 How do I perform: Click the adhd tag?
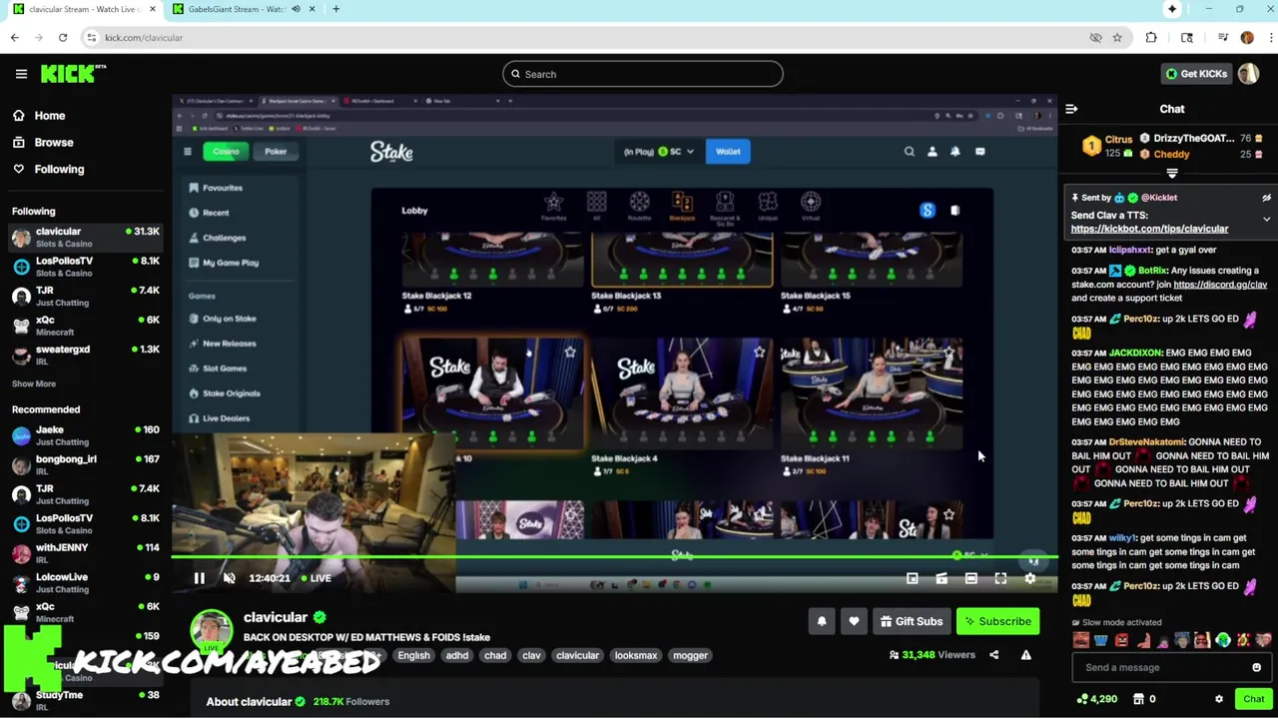457,655
